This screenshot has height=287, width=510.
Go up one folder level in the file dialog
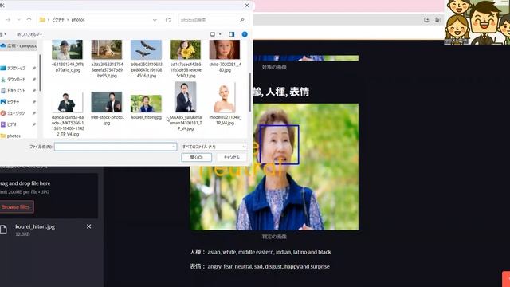[29, 20]
